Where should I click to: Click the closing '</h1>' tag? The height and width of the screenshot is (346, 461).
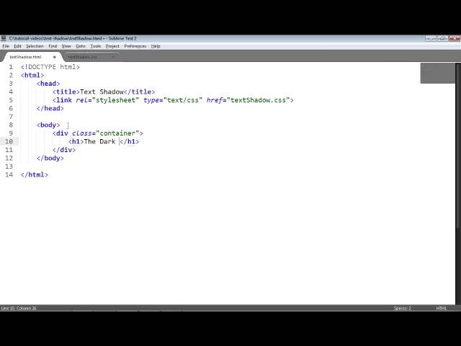130,141
